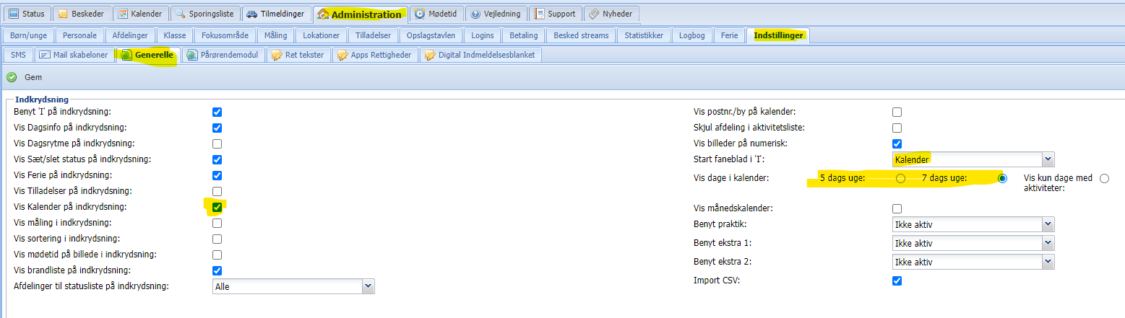Toggle Vis brandliste på indkrydsning
Screen dimensions: 1125x318
(217, 270)
